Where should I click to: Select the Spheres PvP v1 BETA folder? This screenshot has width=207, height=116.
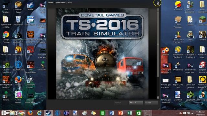6,22
